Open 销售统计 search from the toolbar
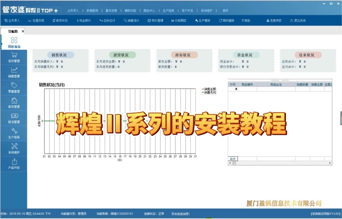 tap(131, 20)
